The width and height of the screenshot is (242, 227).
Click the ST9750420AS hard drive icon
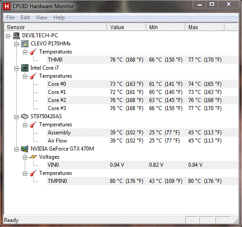tap(25, 116)
